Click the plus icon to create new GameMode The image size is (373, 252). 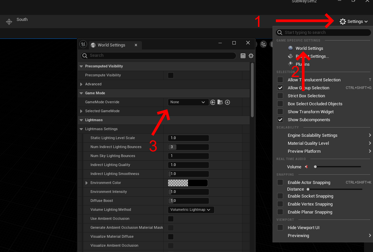(x=227, y=102)
